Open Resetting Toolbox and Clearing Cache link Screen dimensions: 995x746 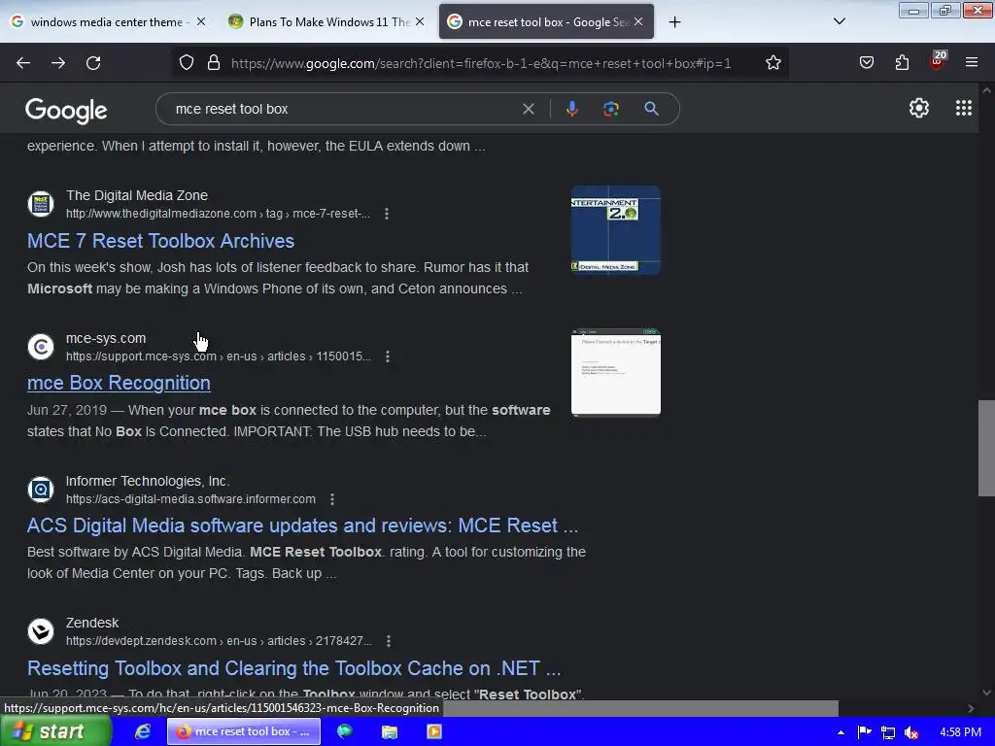pos(293,668)
